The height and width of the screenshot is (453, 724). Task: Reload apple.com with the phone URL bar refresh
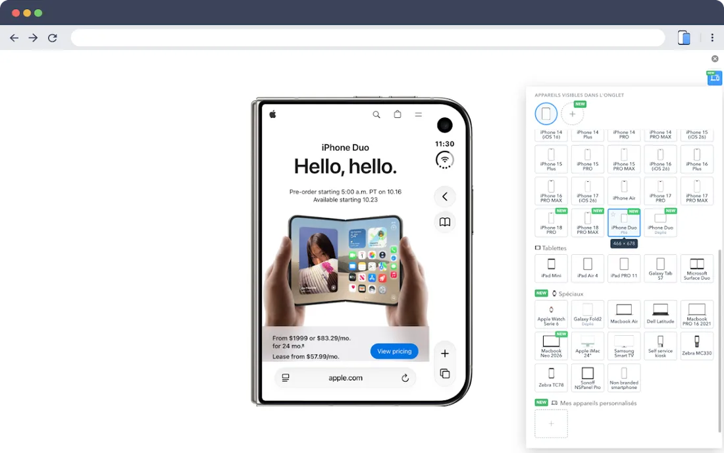pos(405,378)
